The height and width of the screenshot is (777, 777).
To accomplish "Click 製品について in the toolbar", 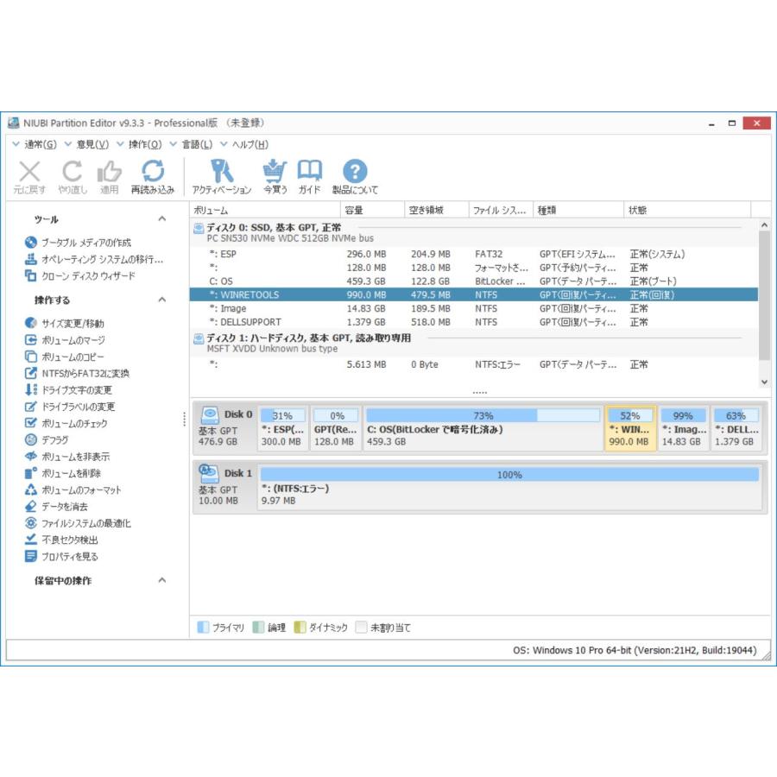I will [355, 174].
